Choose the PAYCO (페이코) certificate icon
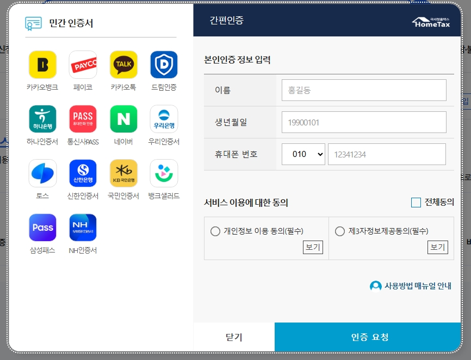Viewport: 471px width, 360px height. (83, 65)
